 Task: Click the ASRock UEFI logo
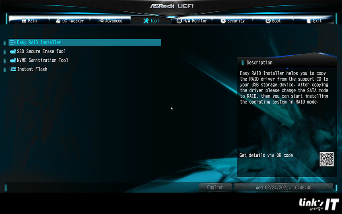pos(171,6)
